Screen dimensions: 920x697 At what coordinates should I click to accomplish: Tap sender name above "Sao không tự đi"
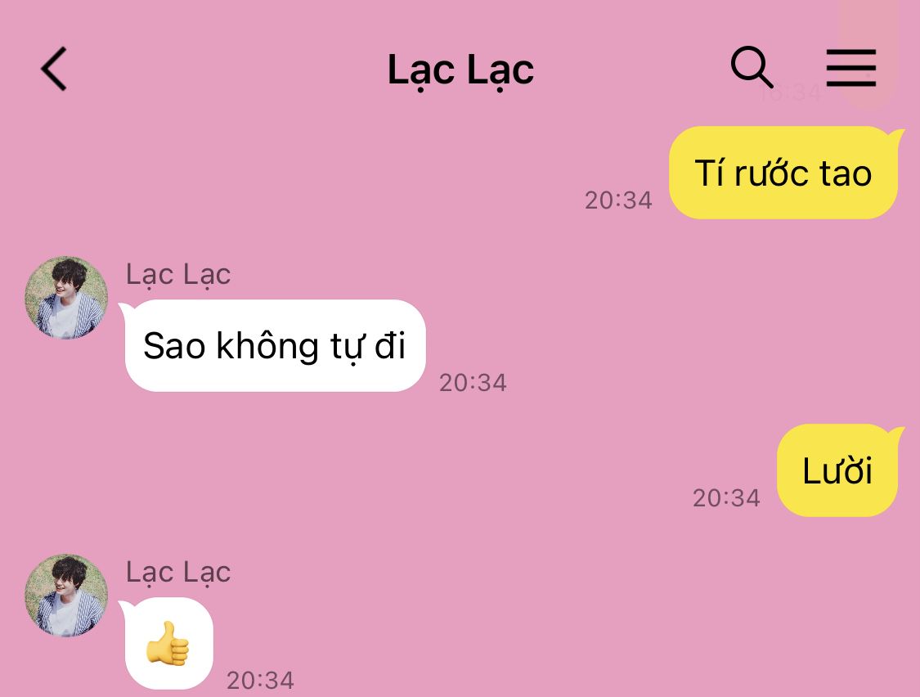tap(178, 274)
